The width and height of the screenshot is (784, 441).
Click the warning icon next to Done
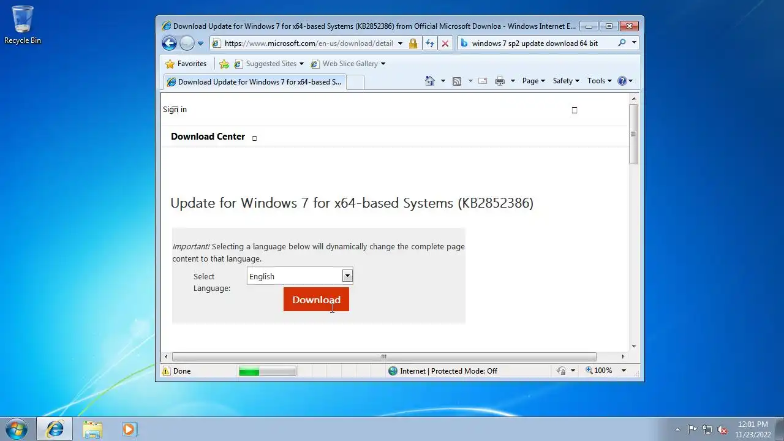(x=166, y=371)
